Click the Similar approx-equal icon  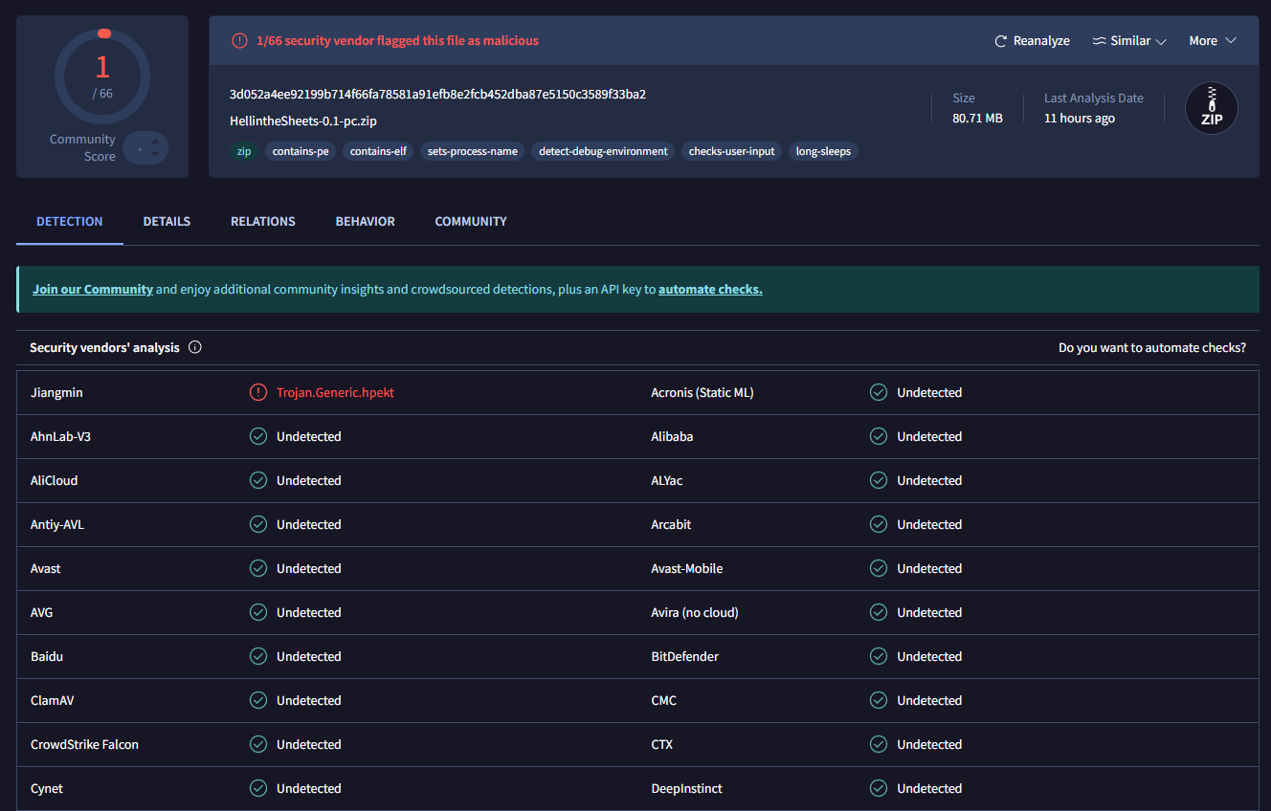(x=1099, y=41)
